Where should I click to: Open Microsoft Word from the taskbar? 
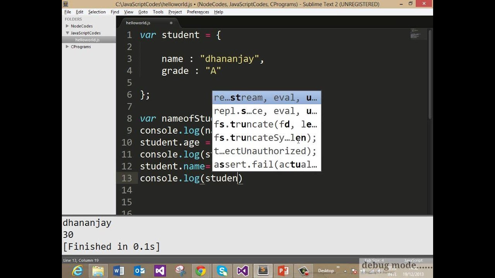[119, 271]
